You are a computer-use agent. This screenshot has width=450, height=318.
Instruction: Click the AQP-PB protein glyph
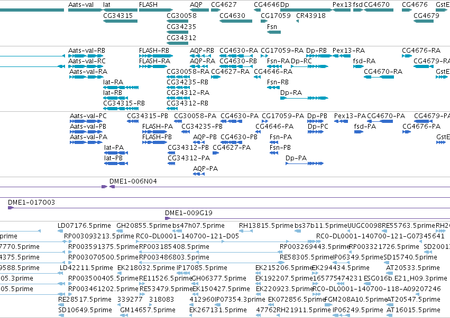(x=199, y=142)
